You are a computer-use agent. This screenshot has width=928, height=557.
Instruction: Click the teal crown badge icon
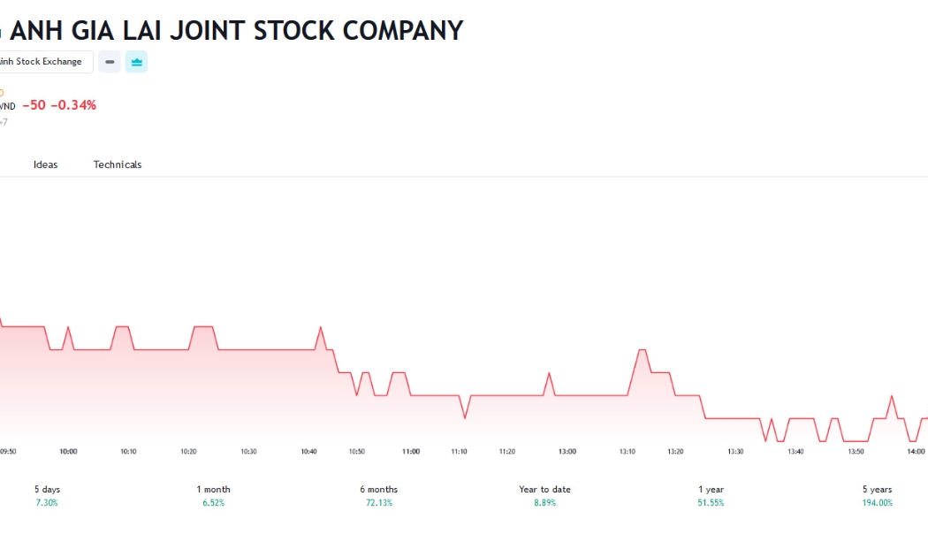(137, 62)
